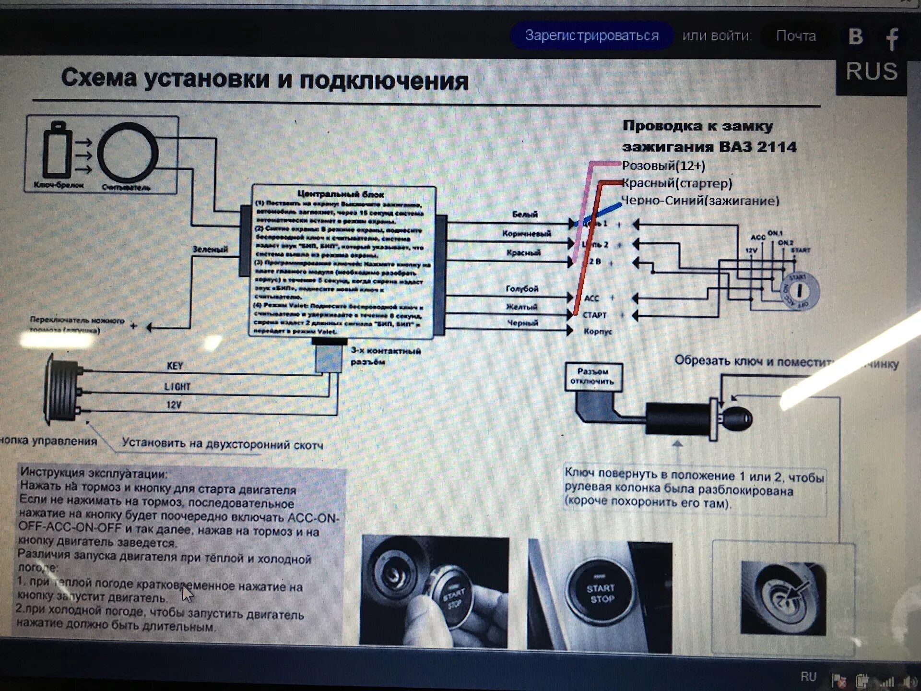Click the 'Розовый(12+)' wire label

[663, 166]
